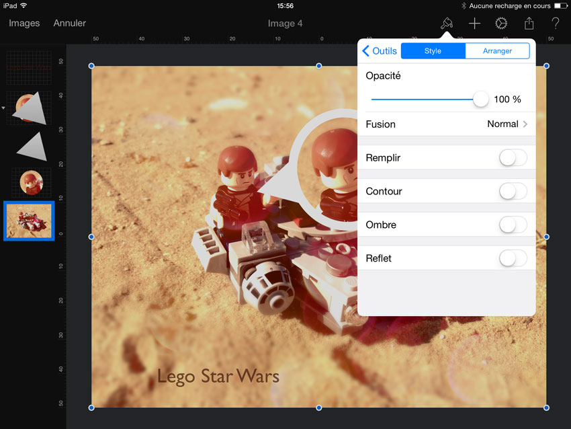
Task: Switch to the Arranger tab
Action: (x=497, y=50)
